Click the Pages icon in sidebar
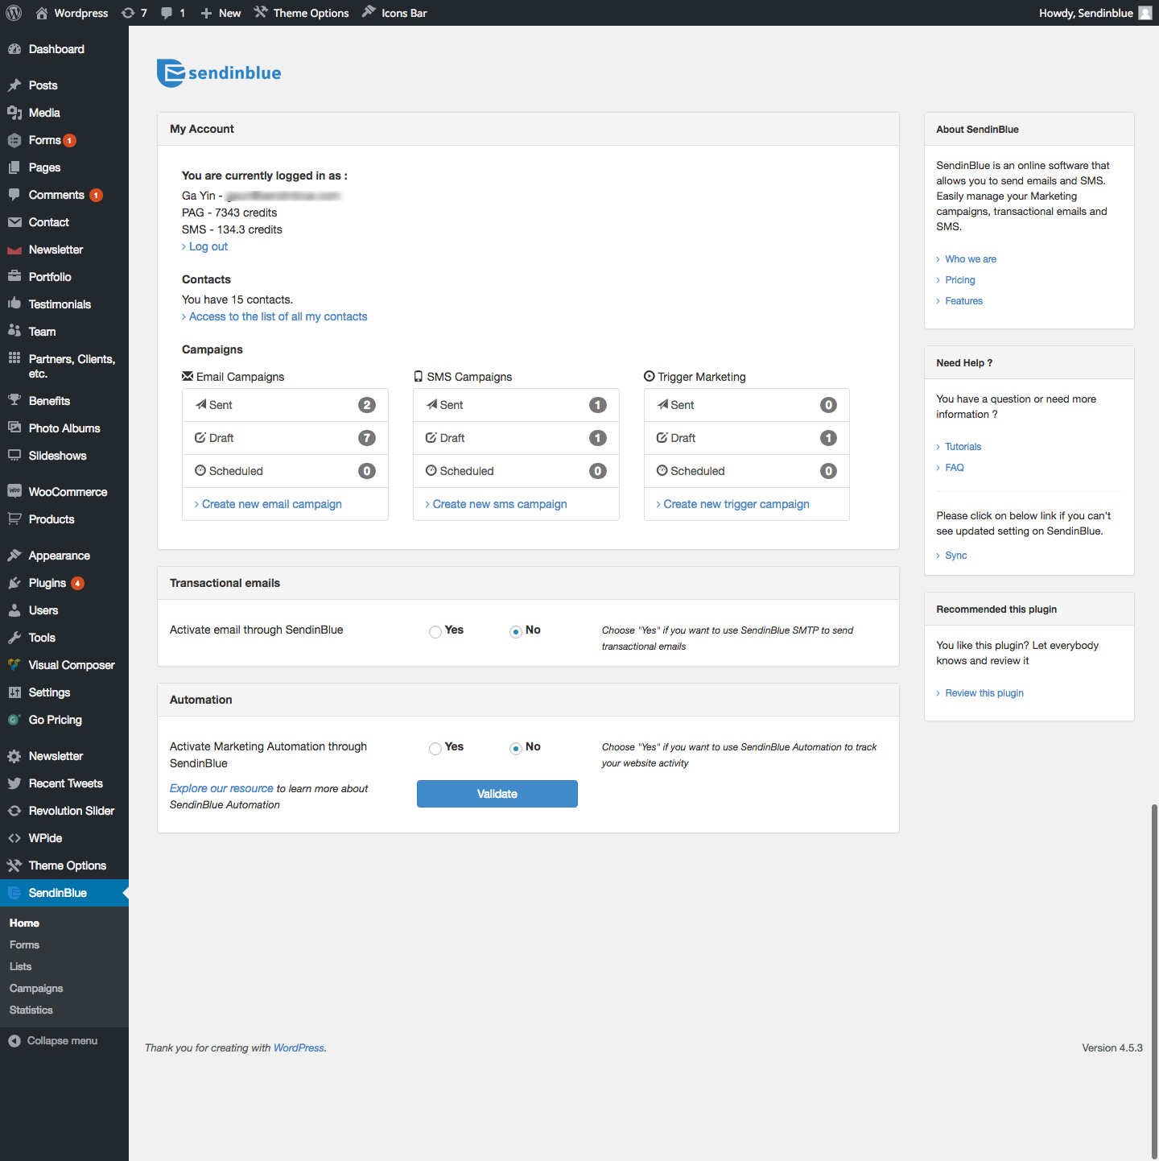Screen dimensions: 1159x1161 (x=14, y=167)
